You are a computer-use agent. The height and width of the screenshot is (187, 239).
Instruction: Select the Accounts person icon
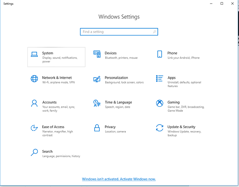click(34, 103)
